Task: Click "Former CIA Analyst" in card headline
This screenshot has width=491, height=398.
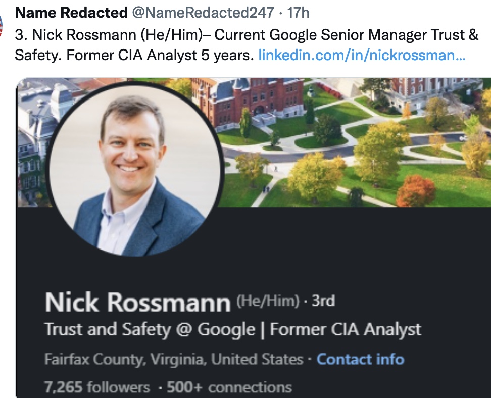Action: pyautogui.click(x=346, y=330)
